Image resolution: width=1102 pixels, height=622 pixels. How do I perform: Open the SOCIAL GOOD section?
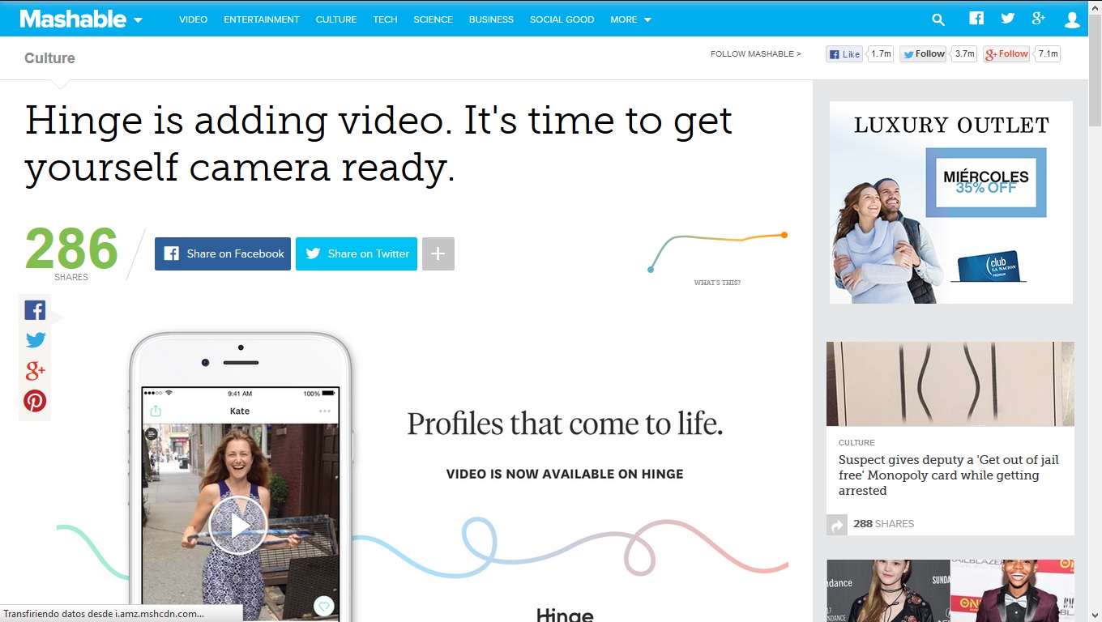(x=562, y=19)
